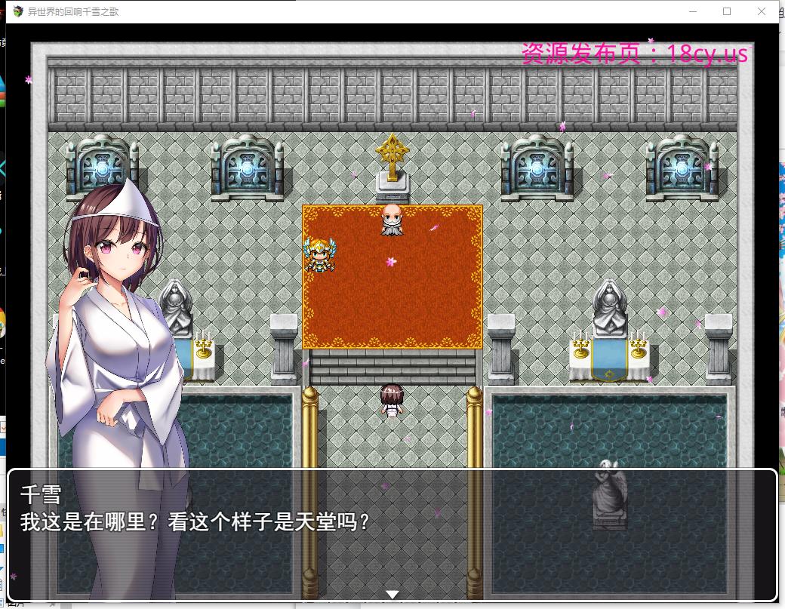Click the game icon in title bar

click(x=18, y=11)
